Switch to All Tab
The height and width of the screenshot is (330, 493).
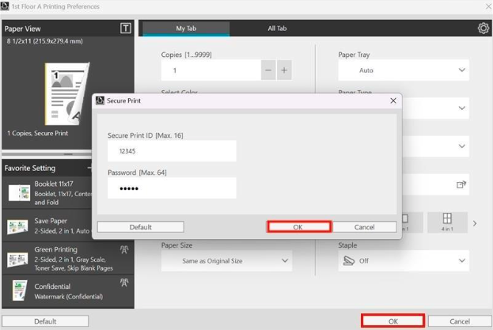pyautogui.click(x=277, y=28)
